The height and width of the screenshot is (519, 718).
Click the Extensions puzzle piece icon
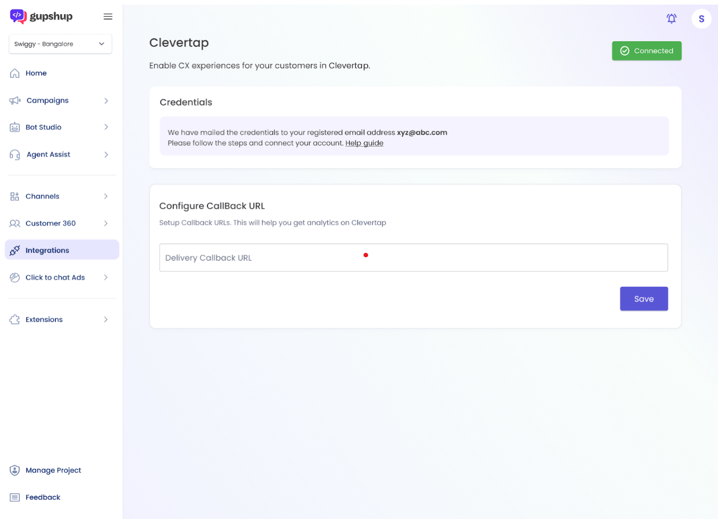pos(15,320)
